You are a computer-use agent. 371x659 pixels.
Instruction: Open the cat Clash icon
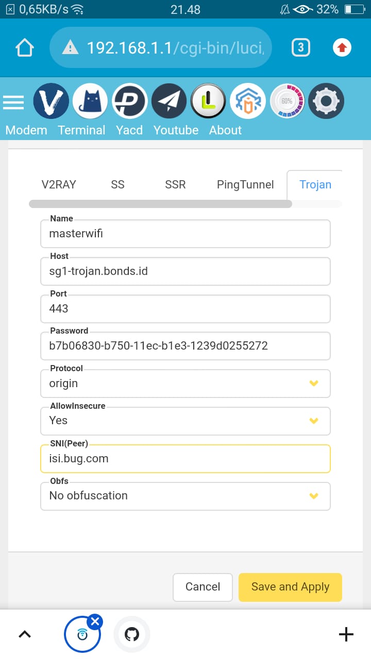[x=90, y=101]
